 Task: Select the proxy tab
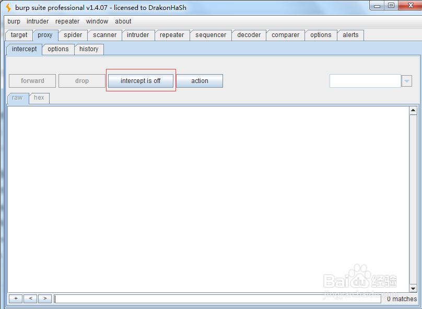click(45, 35)
